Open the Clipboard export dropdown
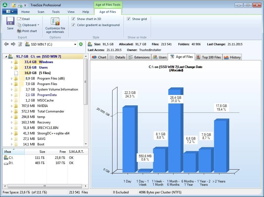The image size is (264, 197). (28, 25)
